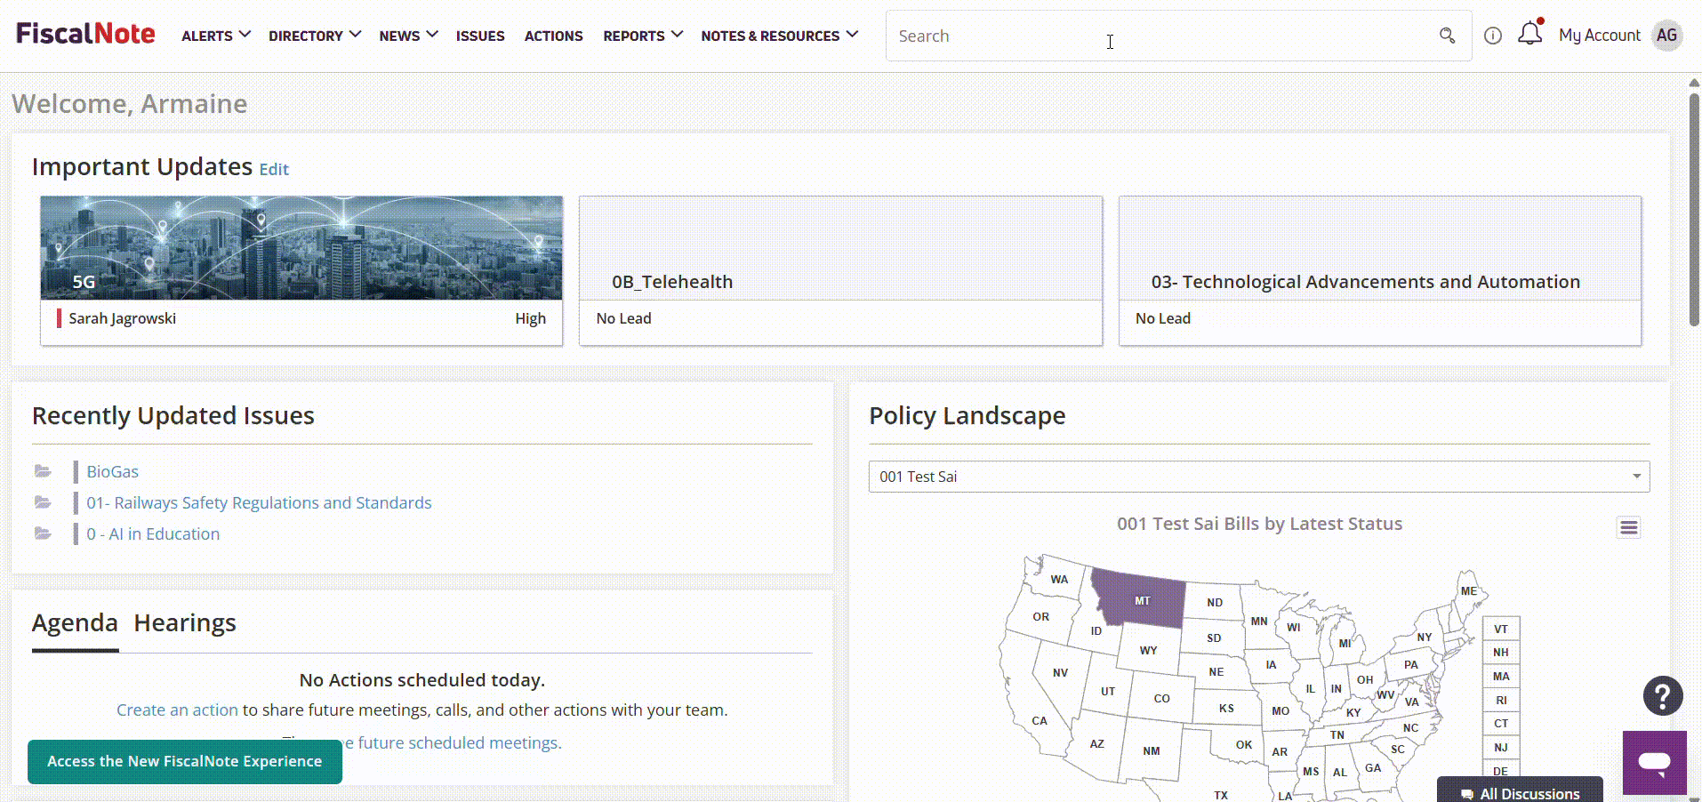Expand the Directory menu

[x=315, y=36]
